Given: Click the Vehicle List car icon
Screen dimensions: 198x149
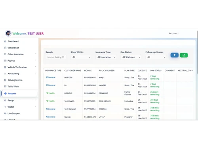Looking at the screenshot, I should tap(5, 48).
